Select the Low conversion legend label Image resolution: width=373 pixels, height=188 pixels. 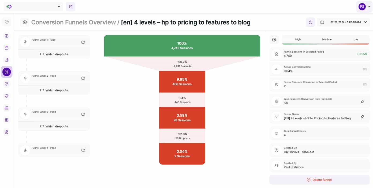pyautogui.click(x=356, y=39)
